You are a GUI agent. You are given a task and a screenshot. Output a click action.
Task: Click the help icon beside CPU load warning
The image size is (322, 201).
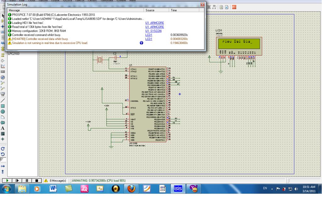[141, 43]
